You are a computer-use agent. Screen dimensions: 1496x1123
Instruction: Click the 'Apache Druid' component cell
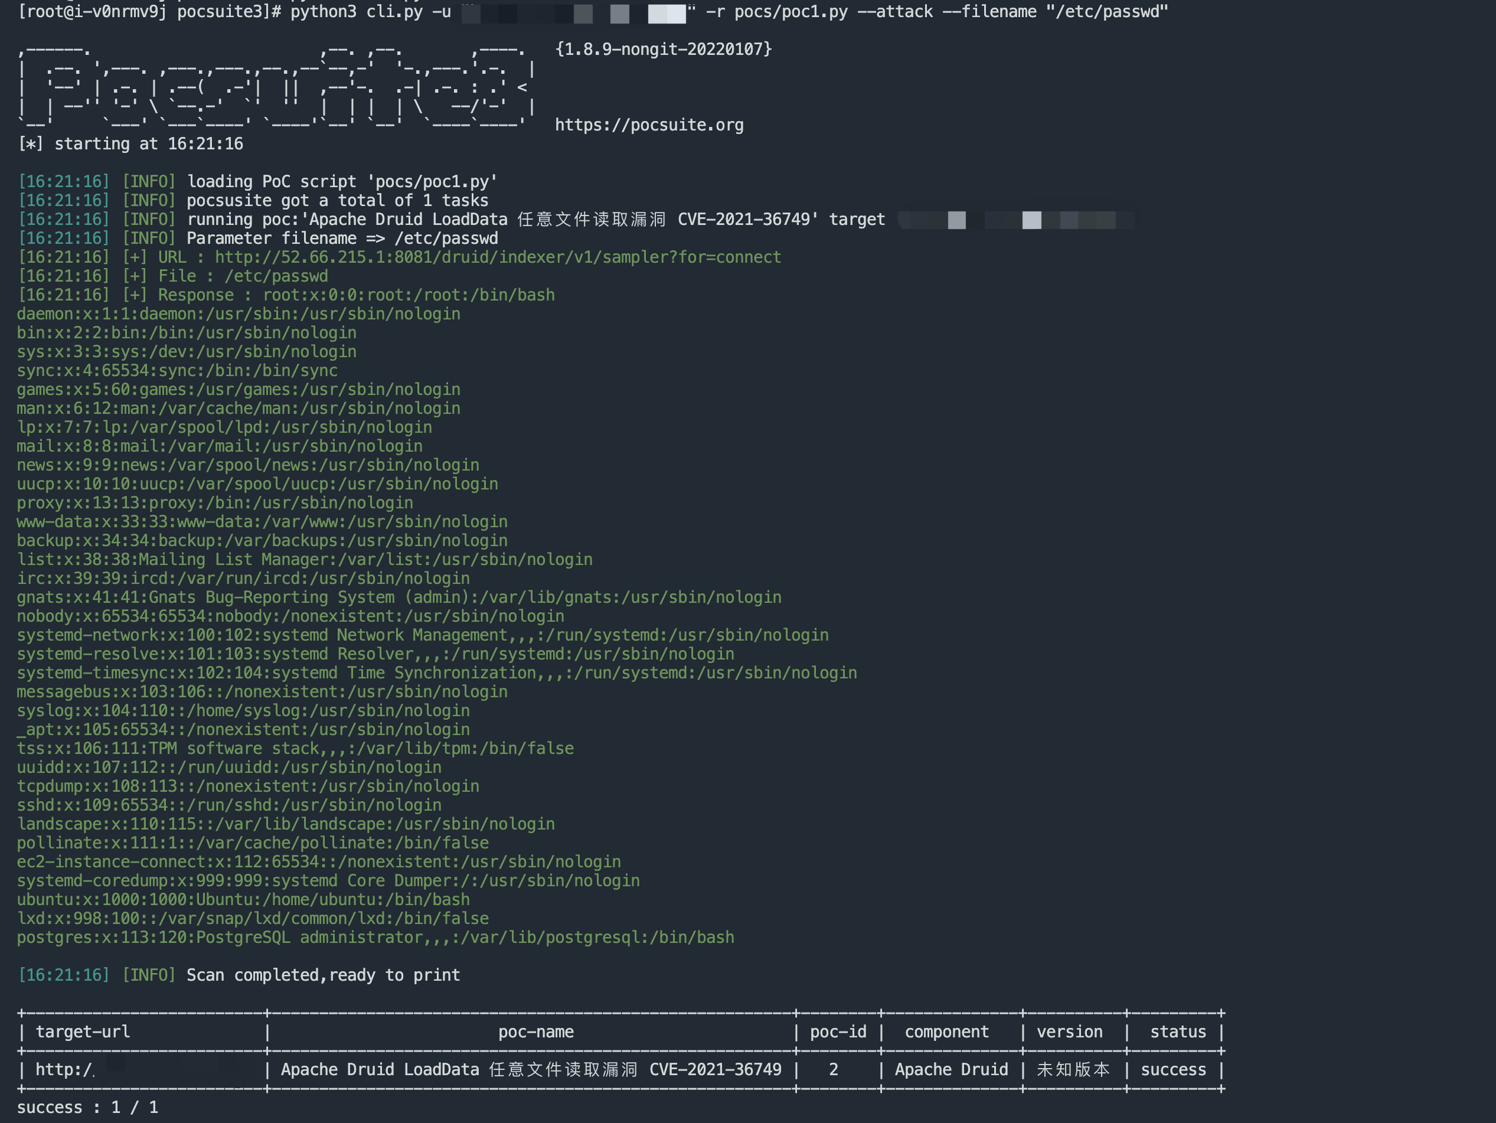pyautogui.click(x=951, y=1069)
